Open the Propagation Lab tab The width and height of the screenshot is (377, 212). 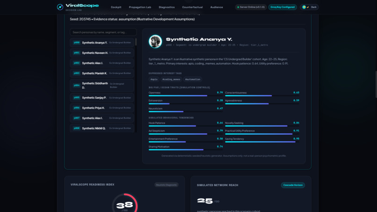[x=140, y=7]
